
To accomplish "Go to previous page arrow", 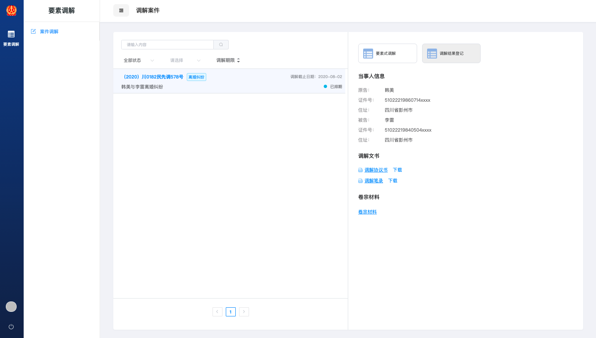I will click(217, 312).
